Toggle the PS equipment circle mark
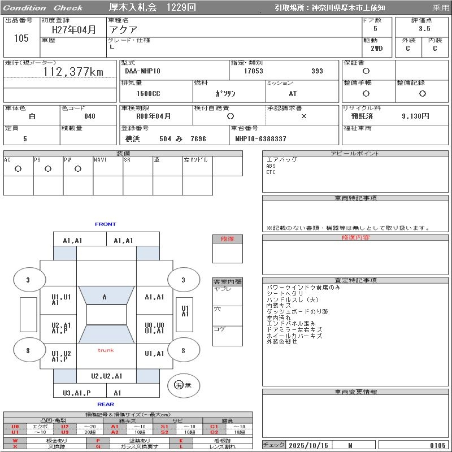 (x=48, y=169)
